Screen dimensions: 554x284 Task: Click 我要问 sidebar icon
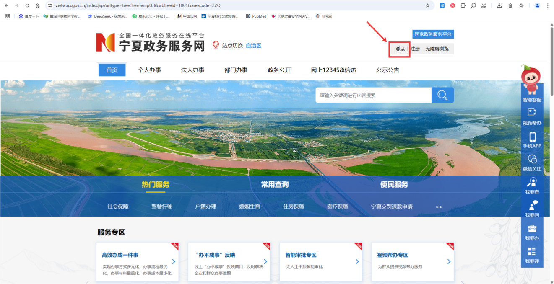tap(532, 205)
